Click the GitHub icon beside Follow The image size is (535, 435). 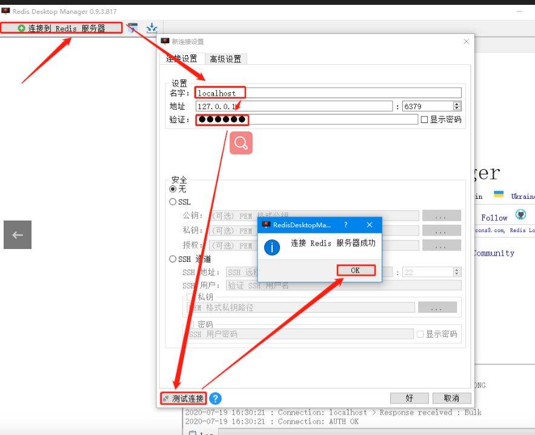coord(520,214)
